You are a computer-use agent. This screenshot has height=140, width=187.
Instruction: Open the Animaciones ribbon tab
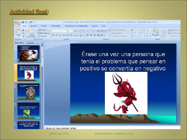[x=56, y=26]
